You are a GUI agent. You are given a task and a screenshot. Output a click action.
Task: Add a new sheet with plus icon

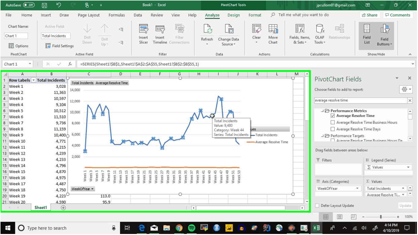[x=63, y=208]
